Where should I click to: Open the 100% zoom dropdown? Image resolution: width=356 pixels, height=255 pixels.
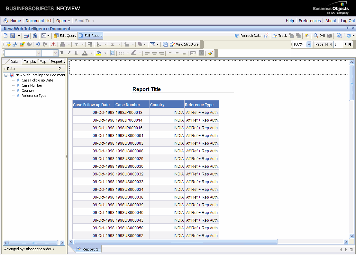[309, 44]
